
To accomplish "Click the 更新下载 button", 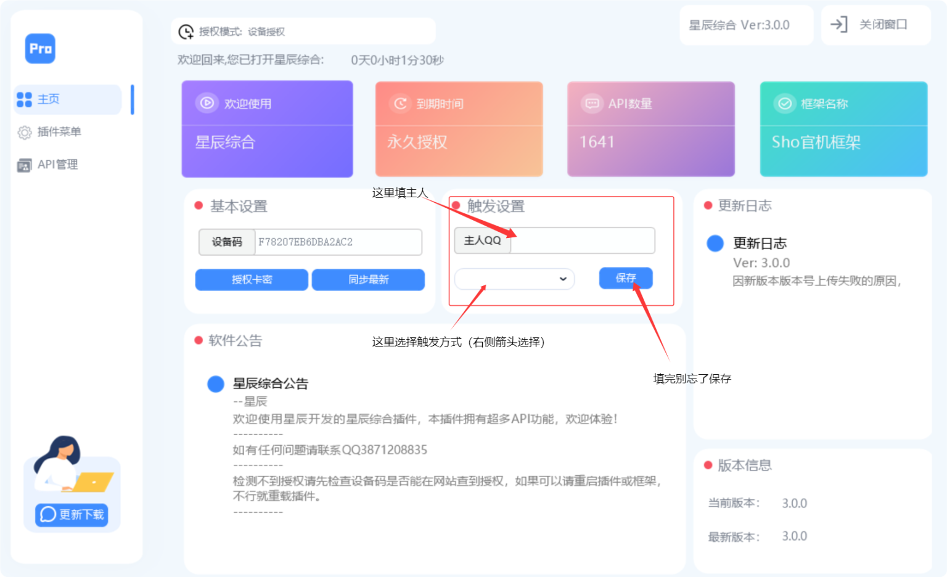I will point(72,514).
